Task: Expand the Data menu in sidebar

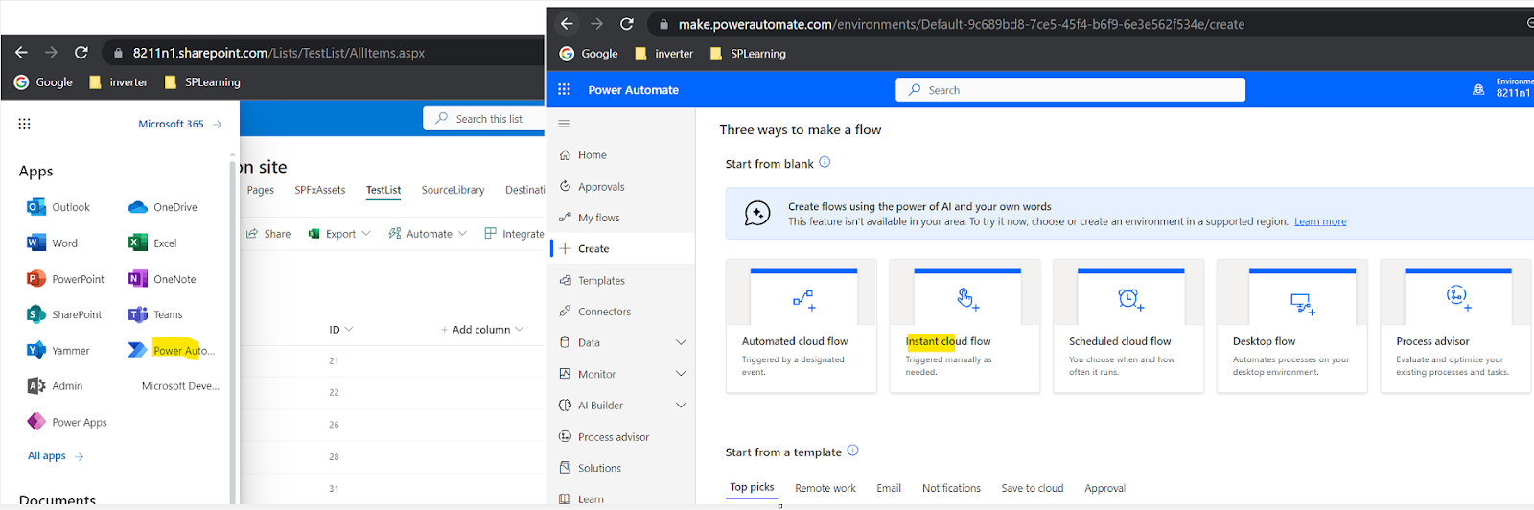Action: click(x=681, y=342)
